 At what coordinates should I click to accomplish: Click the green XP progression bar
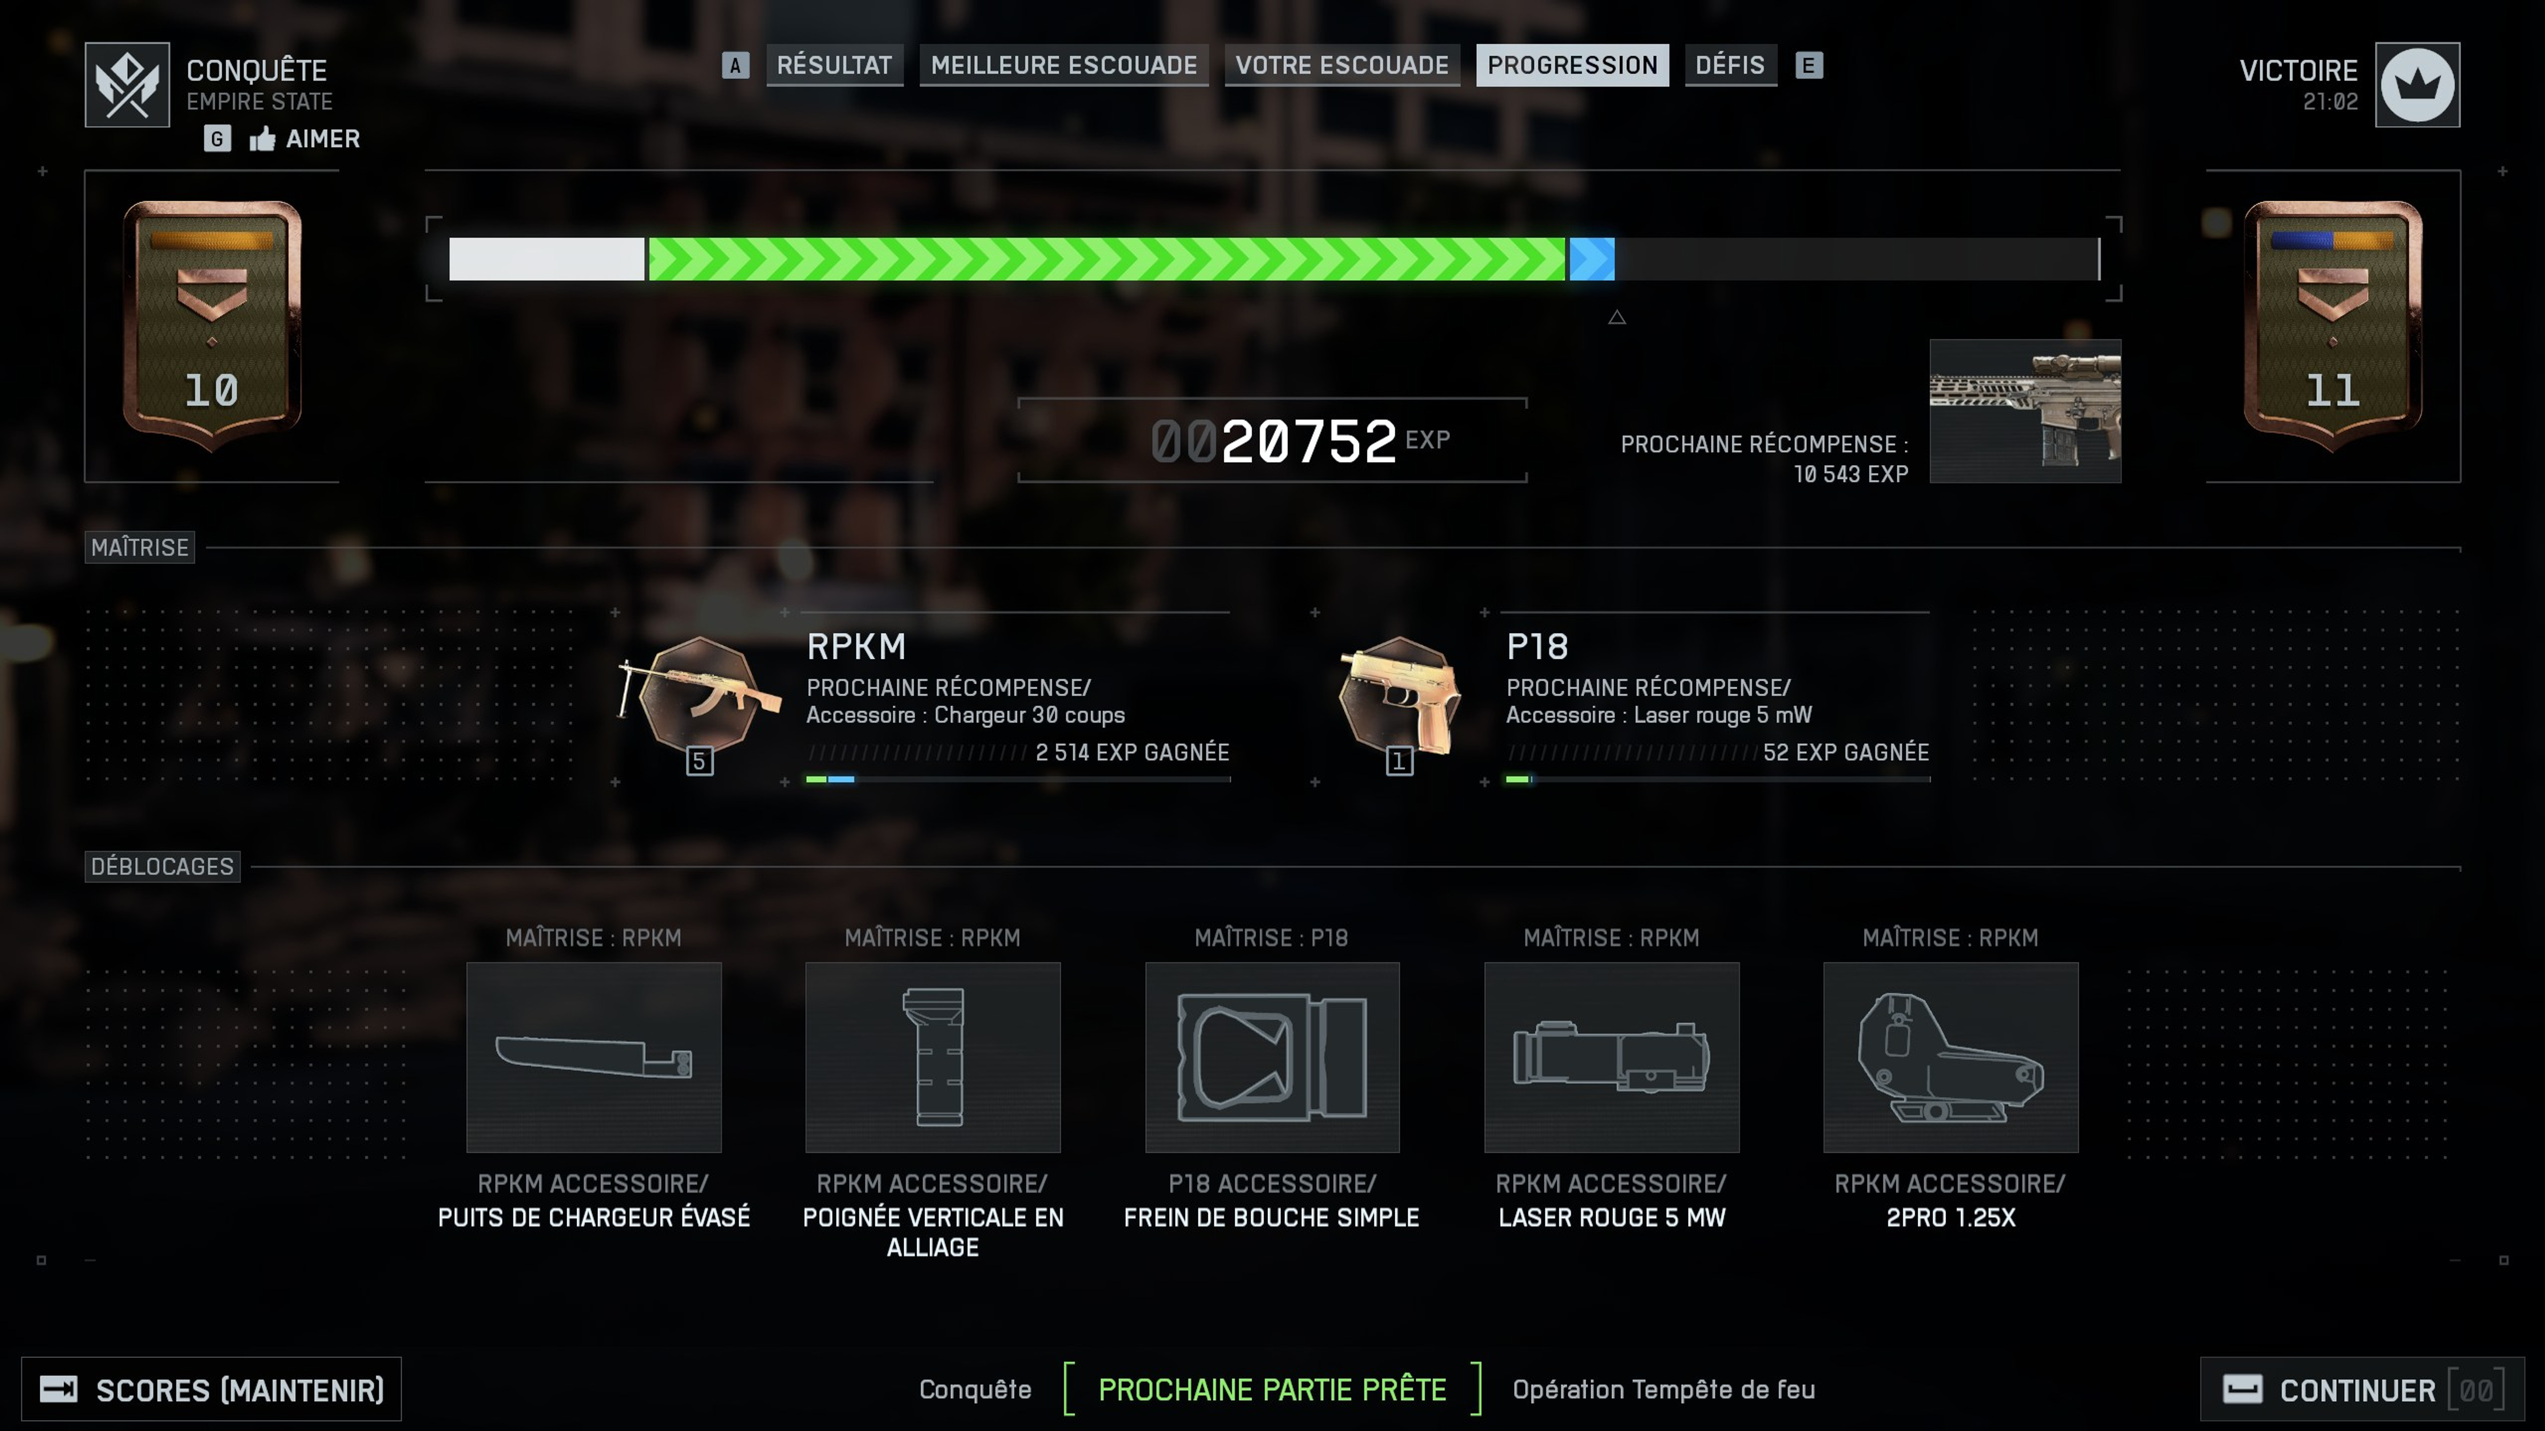pos(1105,259)
